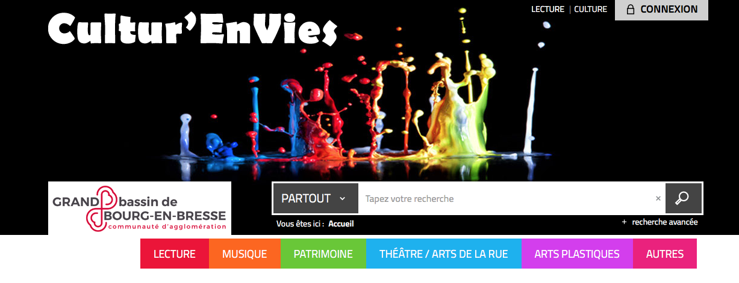Open the recherche avancée link
The width and height of the screenshot is (739, 283).
tap(665, 222)
